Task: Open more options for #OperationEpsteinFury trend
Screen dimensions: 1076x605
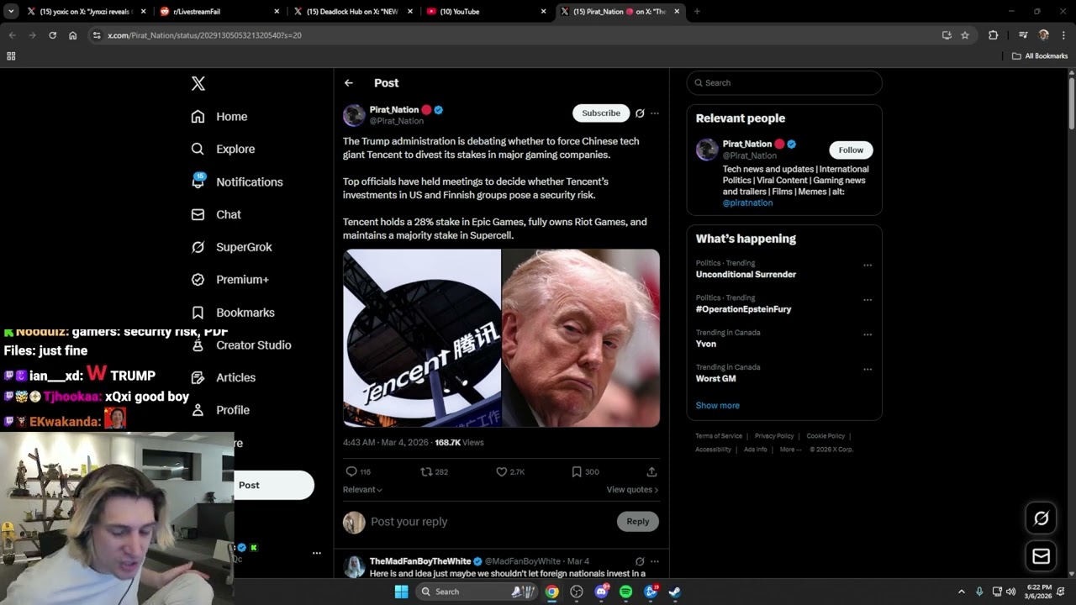Action: click(x=868, y=300)
